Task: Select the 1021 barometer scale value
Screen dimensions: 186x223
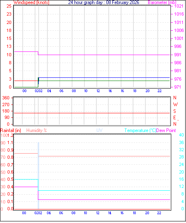Action: point(179,6)
